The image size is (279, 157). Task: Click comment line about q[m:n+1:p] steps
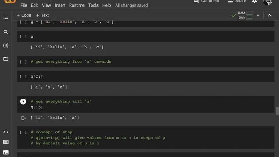point(98,138)
